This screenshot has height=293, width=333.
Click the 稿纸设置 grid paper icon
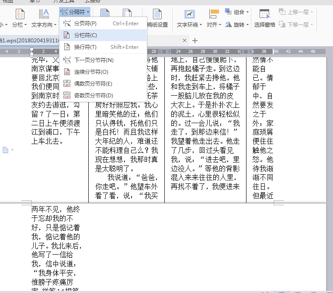[157, 14]
